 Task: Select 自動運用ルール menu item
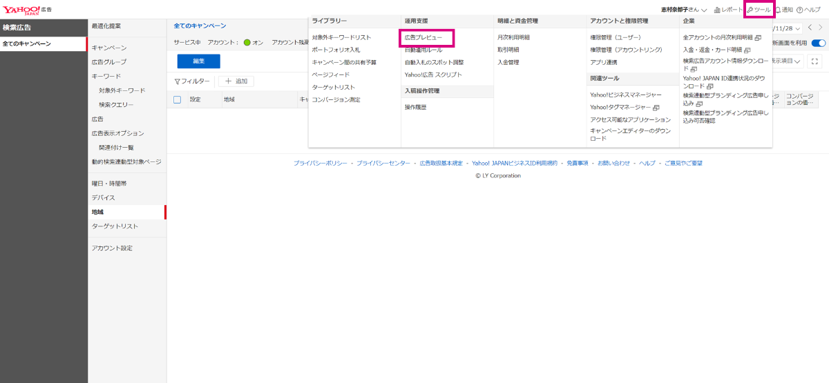pyautogui.click(x=423, y=50)
